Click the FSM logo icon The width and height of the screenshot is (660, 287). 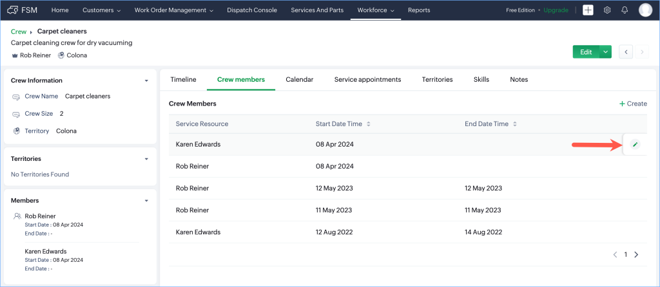pyautogui.click(x=13, y=10)
